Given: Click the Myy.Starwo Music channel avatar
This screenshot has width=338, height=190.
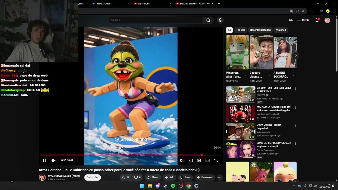Looking at the screenshot, I should click(42, 177).
